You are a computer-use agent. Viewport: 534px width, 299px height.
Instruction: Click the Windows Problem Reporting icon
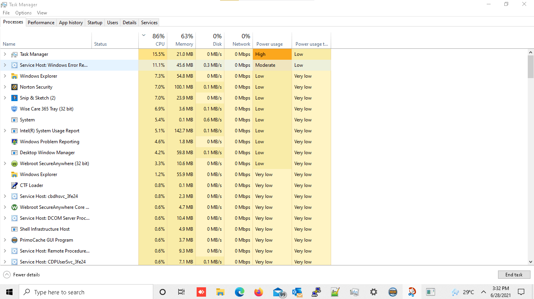pos(14,142)
